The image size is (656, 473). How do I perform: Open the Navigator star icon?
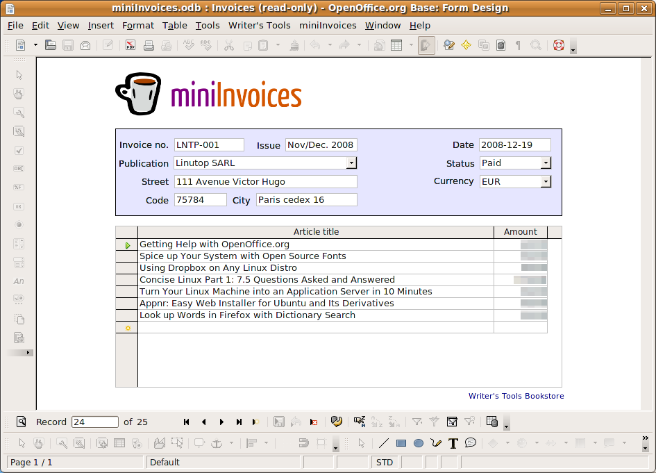[x=466, y=44]
